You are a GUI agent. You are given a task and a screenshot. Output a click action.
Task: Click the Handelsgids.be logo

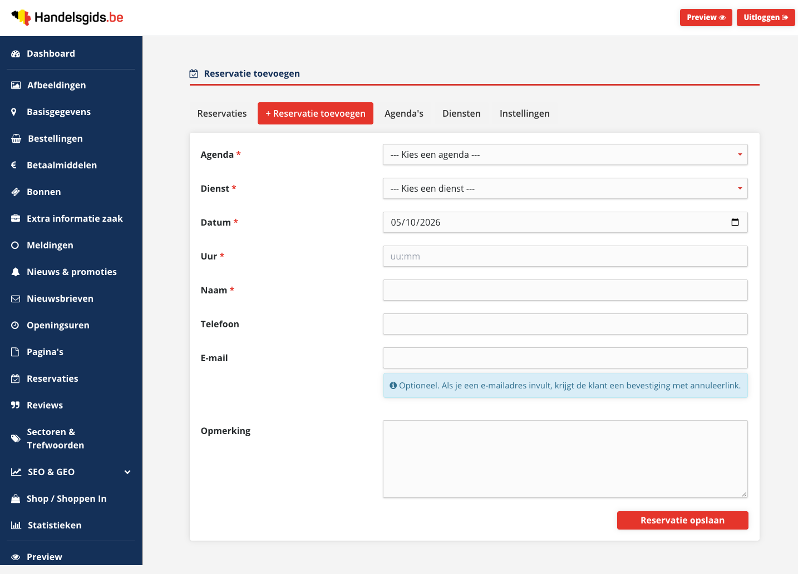tap(67, 18)
